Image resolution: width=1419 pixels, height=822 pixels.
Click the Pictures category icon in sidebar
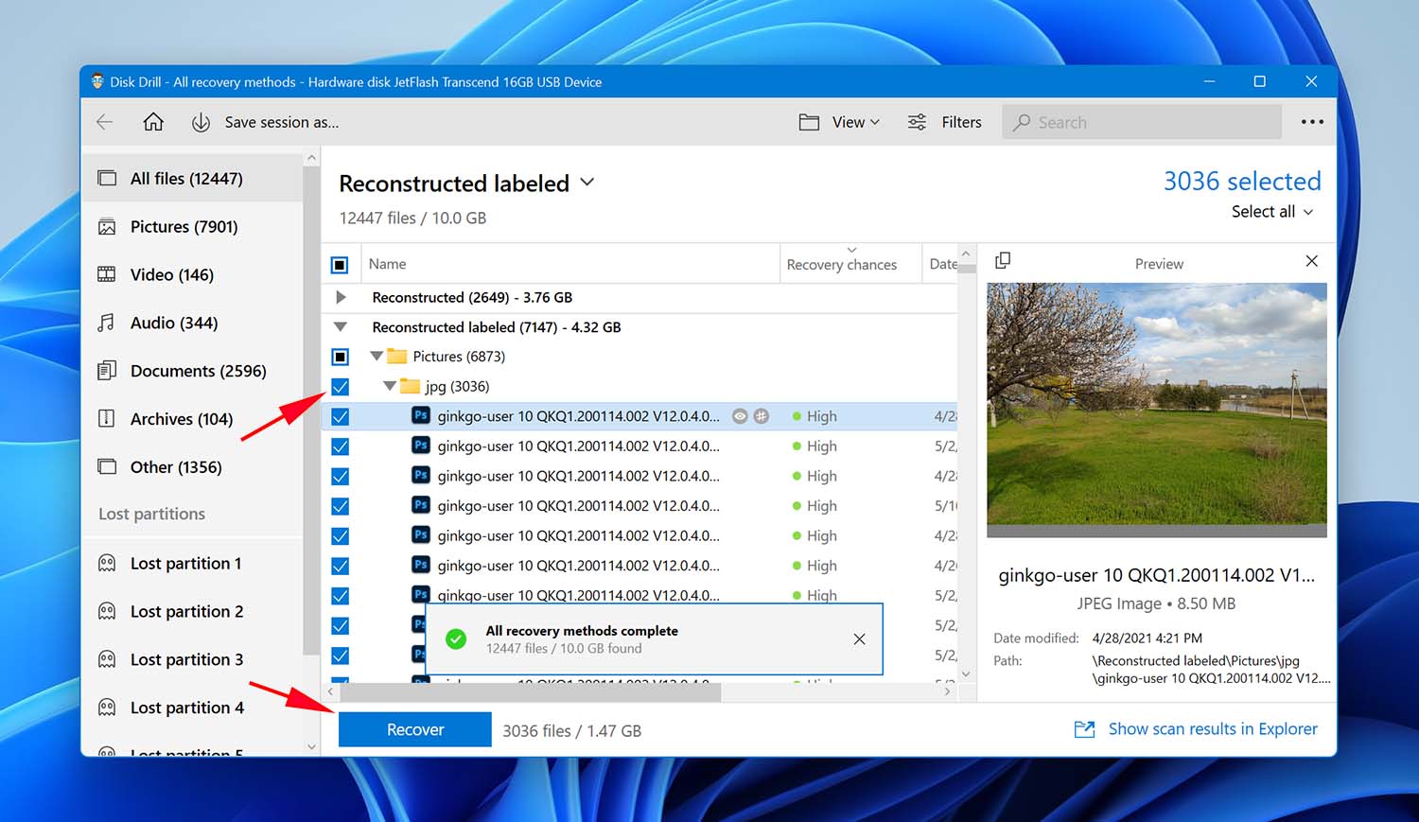pos(108,227)
